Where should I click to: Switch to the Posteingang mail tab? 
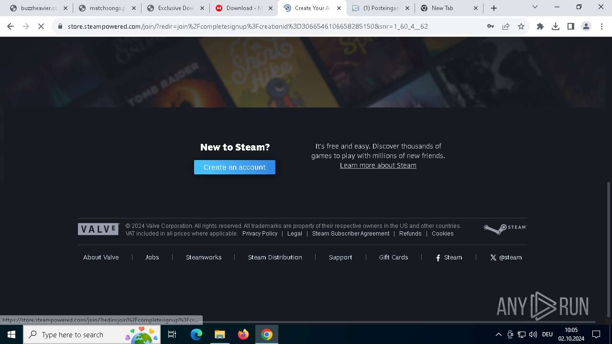pyautogui.click(x=381, y=8)
